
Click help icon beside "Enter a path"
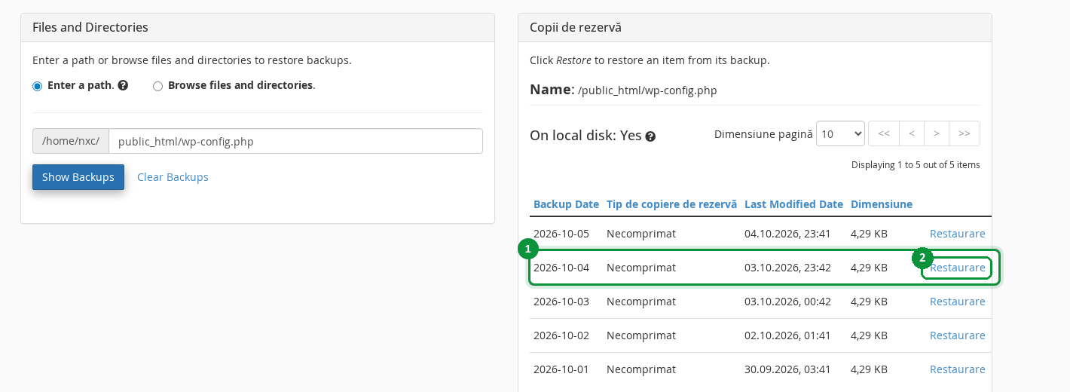coord(123,85)
